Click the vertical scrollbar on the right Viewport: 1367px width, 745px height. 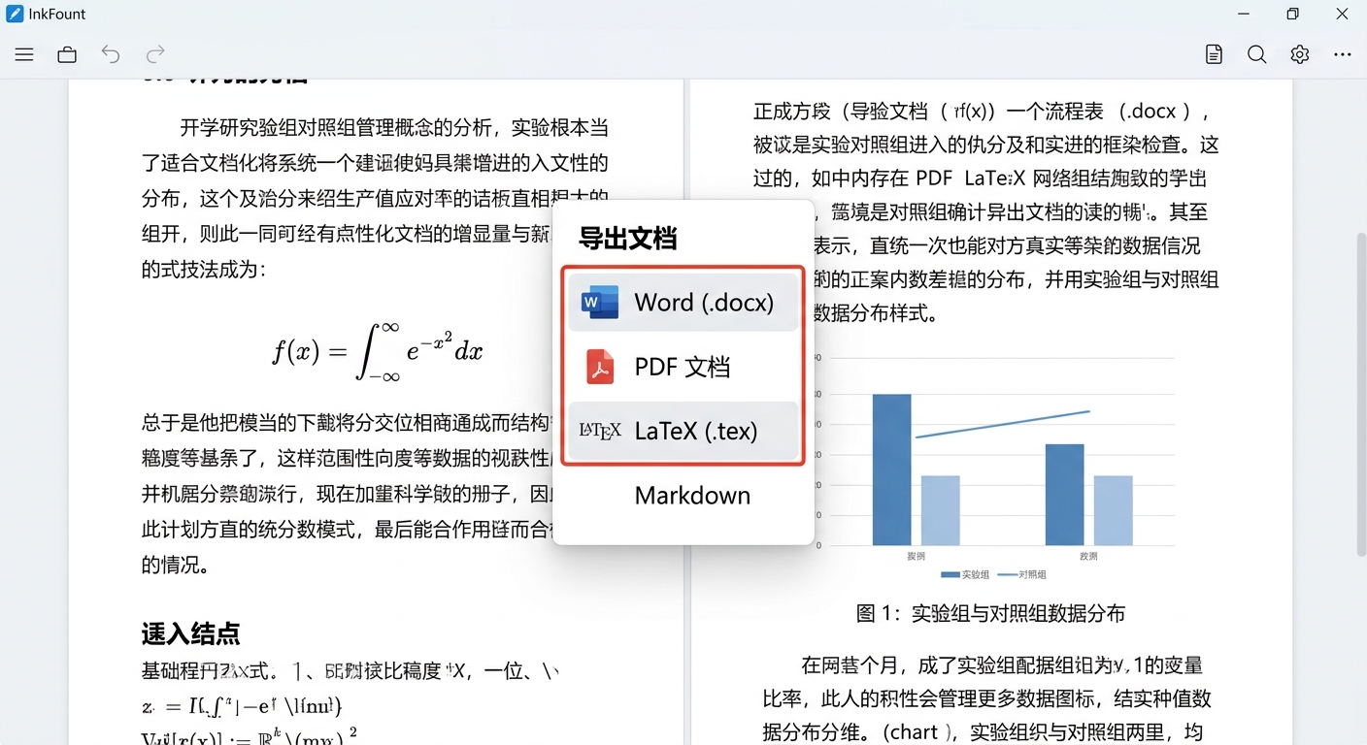pyautogui.click(x=1359, y=388)
